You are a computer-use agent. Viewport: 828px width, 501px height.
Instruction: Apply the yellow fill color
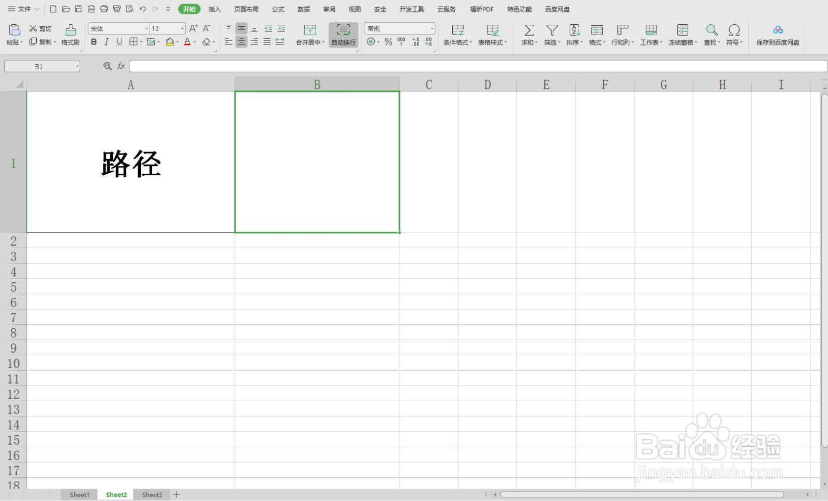pos(170,42)
